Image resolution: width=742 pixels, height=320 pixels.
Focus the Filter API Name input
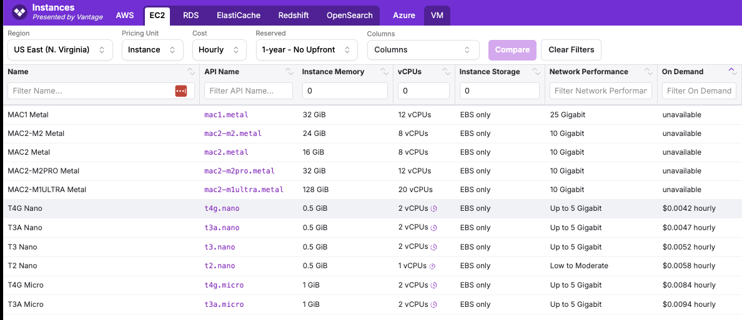pos(249,90)
